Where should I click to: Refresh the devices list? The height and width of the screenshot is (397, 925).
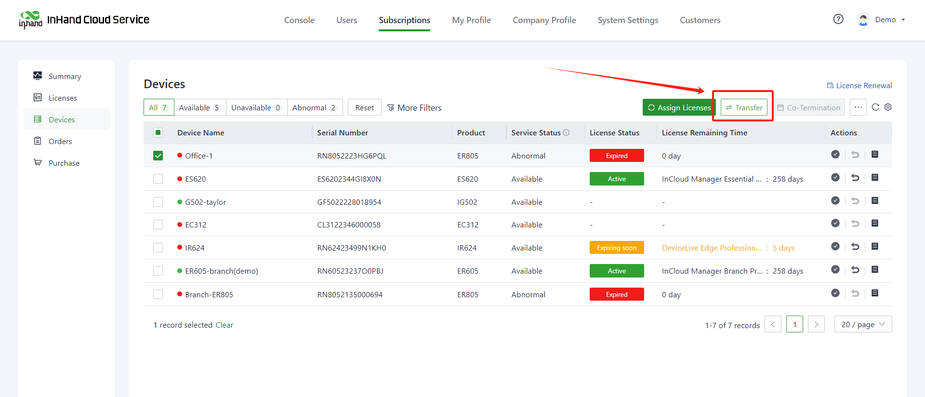[x=875, y=107]
